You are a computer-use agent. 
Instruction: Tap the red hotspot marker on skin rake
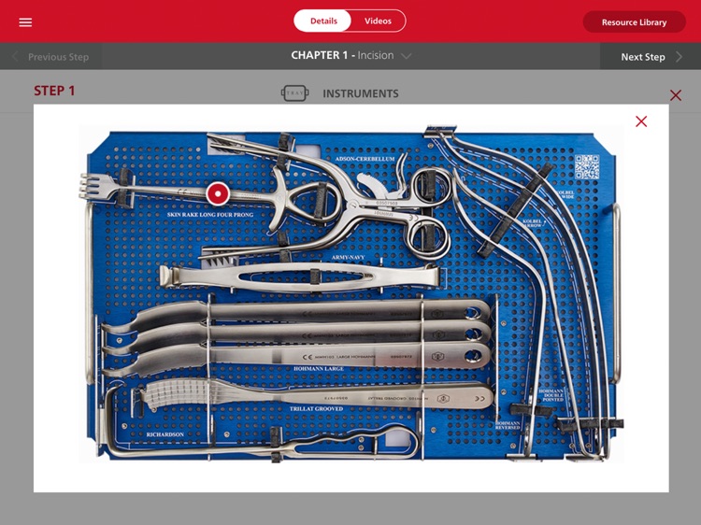point(218,194)
